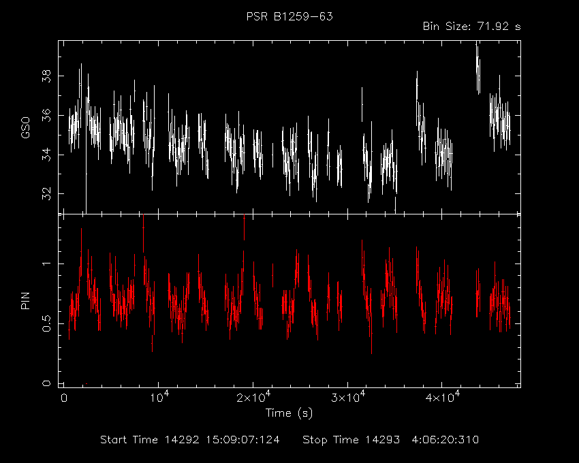
Task: Click the GSO axis tick label 36
Action: click(x=46, y=116)
